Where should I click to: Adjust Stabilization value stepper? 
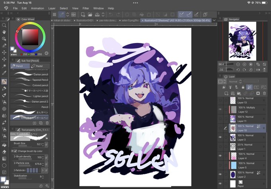pyautogui.click(x=43, y=177)
